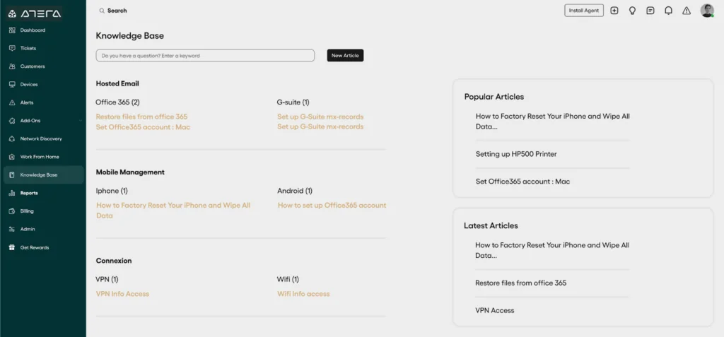Click the warning triangle alerts icon in header
Image resolution: width=724 pixels, height=337 pixels.
coord(687,11)
